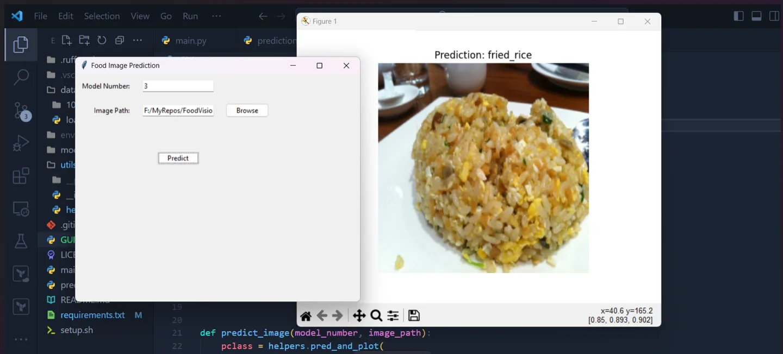Open requirements.txt in Explorer
The height and width of the screenshot is (354, 783).
tap(92, 315)
